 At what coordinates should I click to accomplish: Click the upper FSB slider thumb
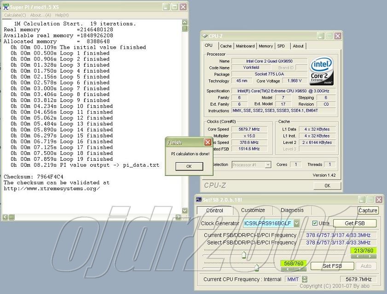tap(244, 255)
